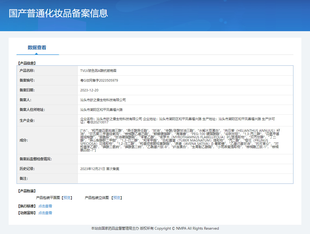The image size is (310, 234).
Task: Preview the 产品包装立体图 image
Action: point(117,198)
